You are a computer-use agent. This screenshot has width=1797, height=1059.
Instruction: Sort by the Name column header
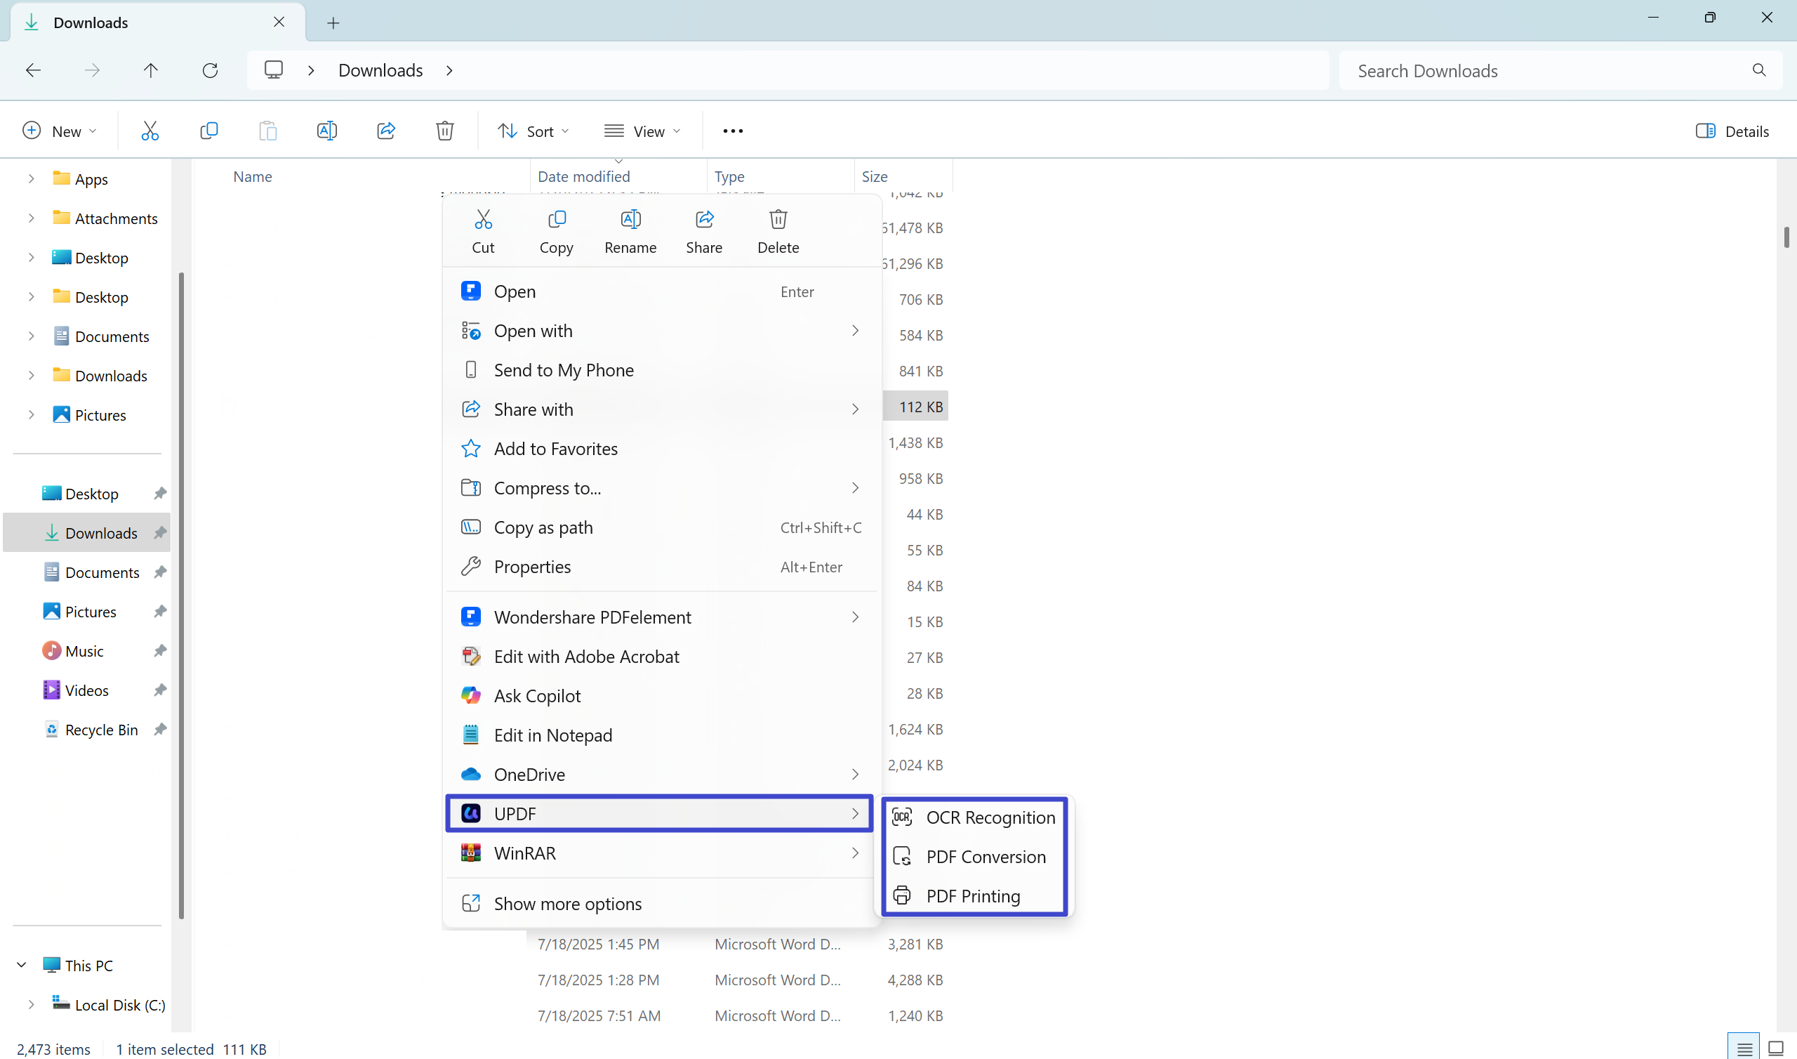click(x=253, y=176)
